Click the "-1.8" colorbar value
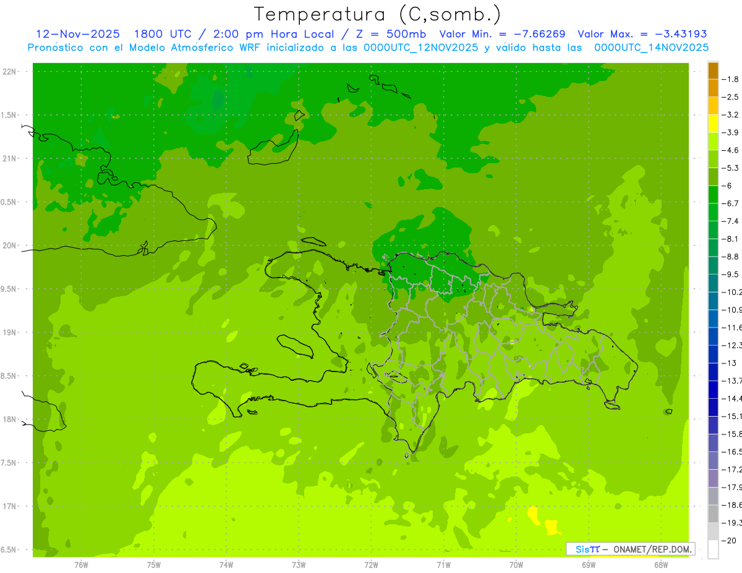Image resolution: width=742 pixels, height=573 pixels. click(730, 79)
